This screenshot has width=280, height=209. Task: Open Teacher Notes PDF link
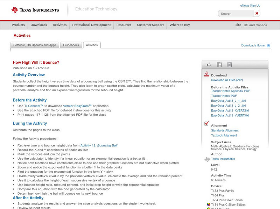pyautogui.click(x=224, y=96)
